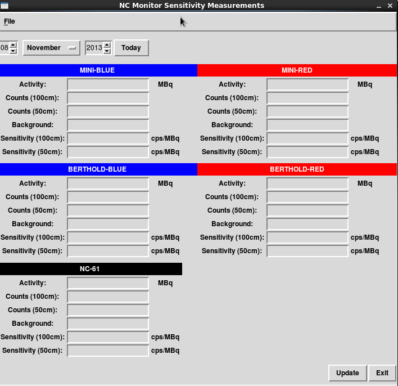Select MINI-RED Sensitivity (50cm) field
Image resolution: width=398 pixels, height=386 pixels.
[x=307, y=152]
